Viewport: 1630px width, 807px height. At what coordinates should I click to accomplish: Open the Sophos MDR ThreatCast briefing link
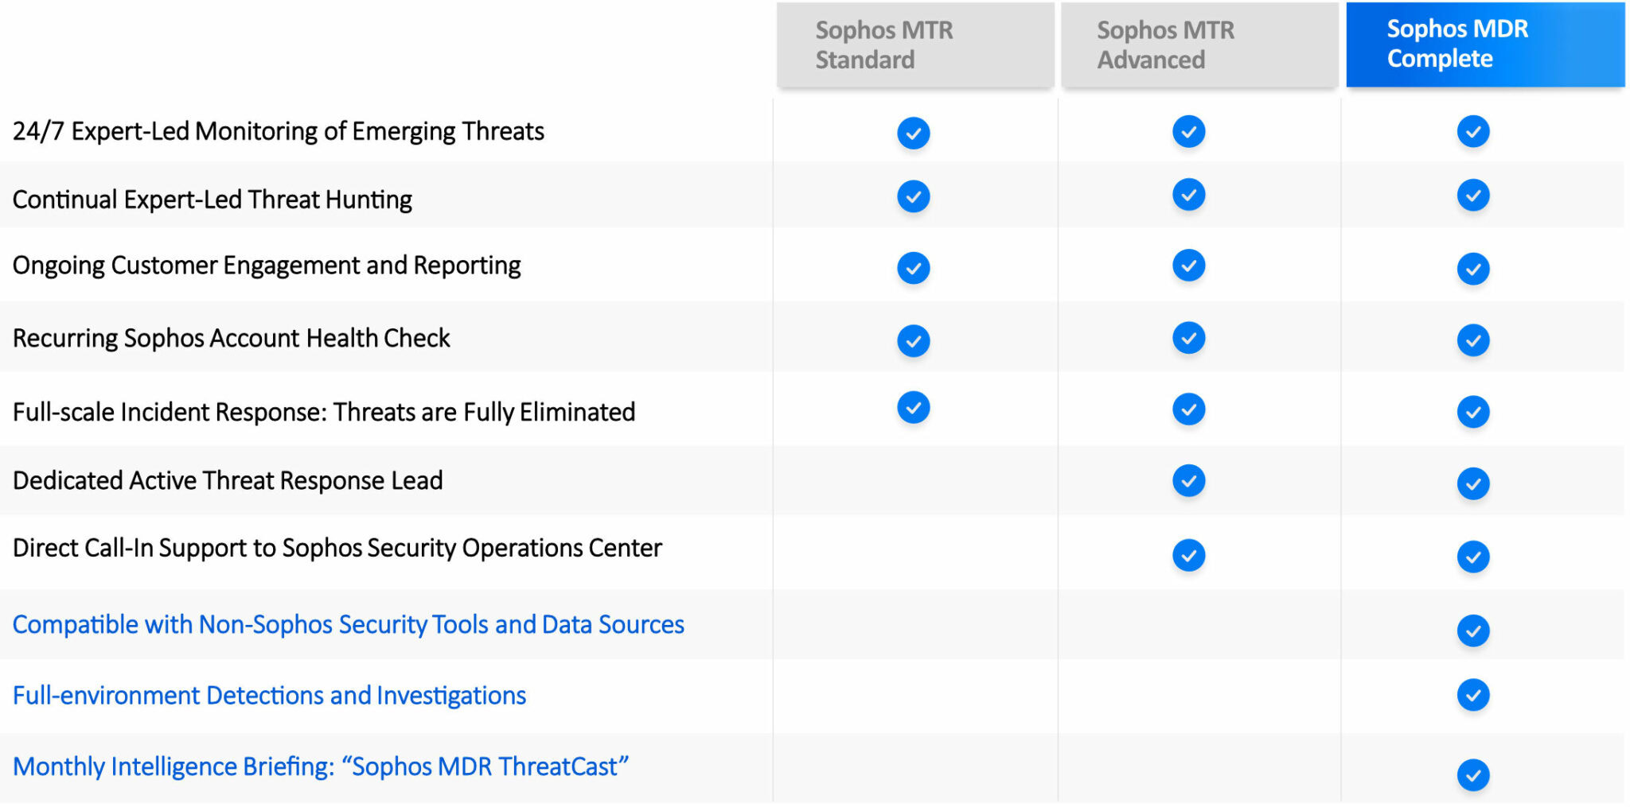coord(321,766)
